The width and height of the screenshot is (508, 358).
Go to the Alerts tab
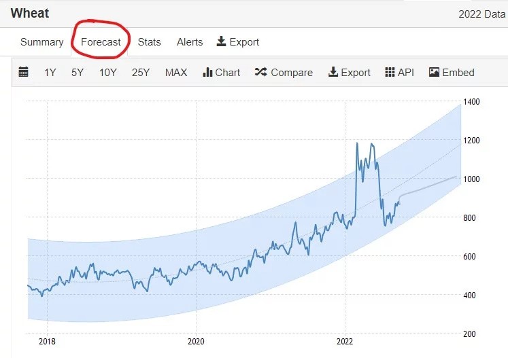pyautogui.click(x=190, y=42)
